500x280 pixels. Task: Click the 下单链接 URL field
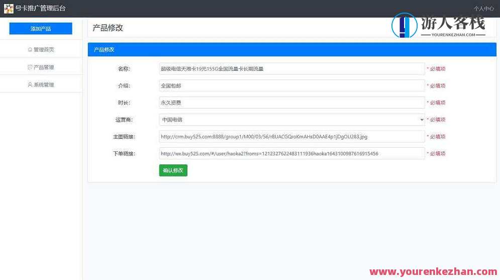(x=292, y=153)
